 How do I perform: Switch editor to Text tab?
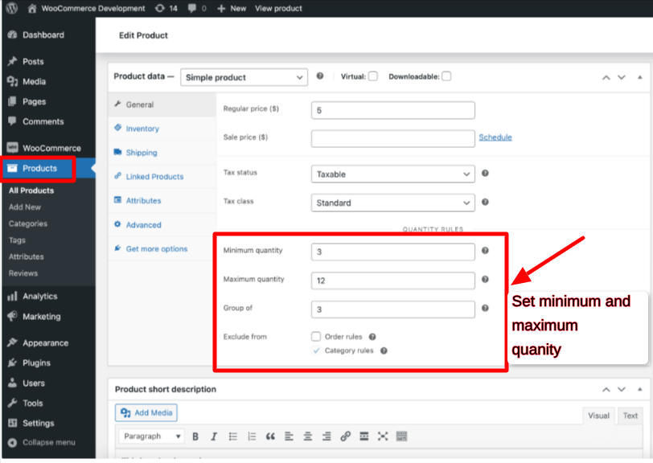coord(630,416)
